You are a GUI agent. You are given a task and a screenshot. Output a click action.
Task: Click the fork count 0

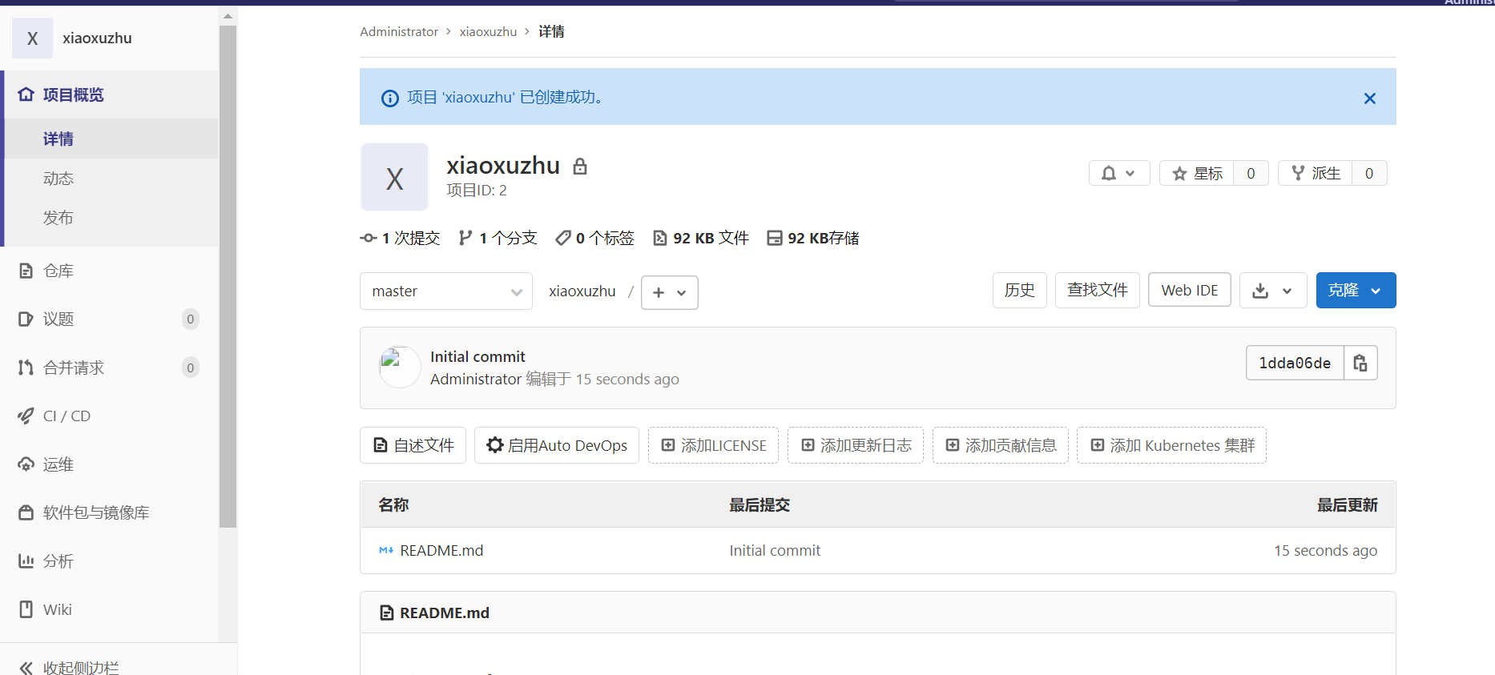tap(1369, 173)
